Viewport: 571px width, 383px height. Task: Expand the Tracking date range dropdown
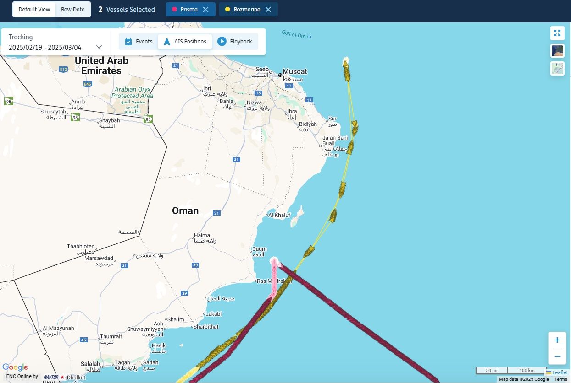[99, 47]
